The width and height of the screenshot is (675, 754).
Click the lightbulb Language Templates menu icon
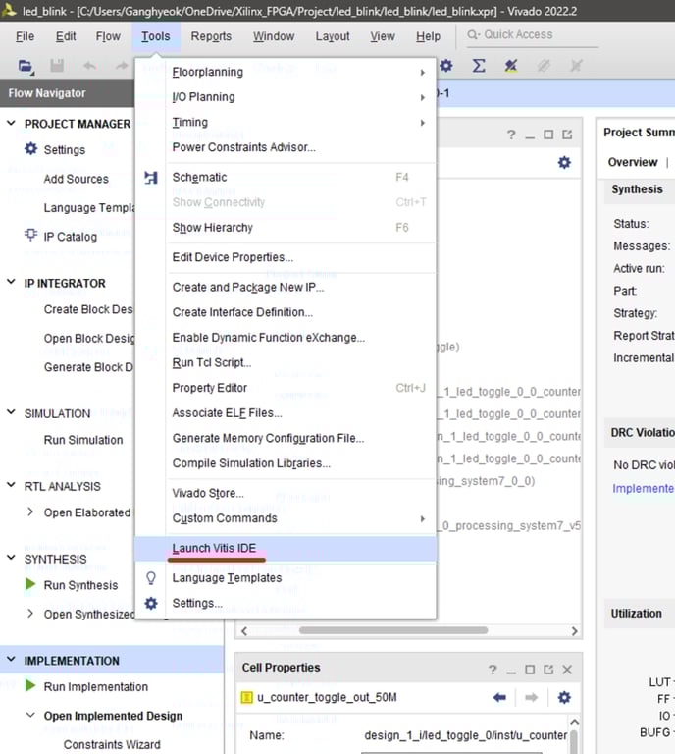[151, 578]
